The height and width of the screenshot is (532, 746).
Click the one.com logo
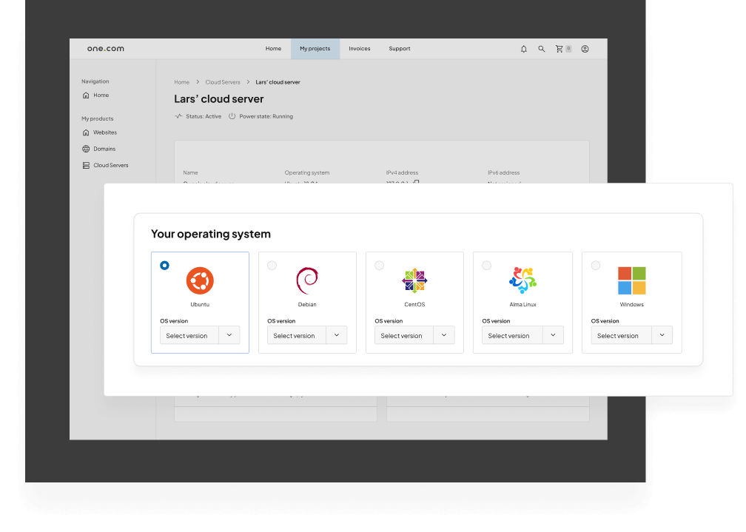coord(106,49)
